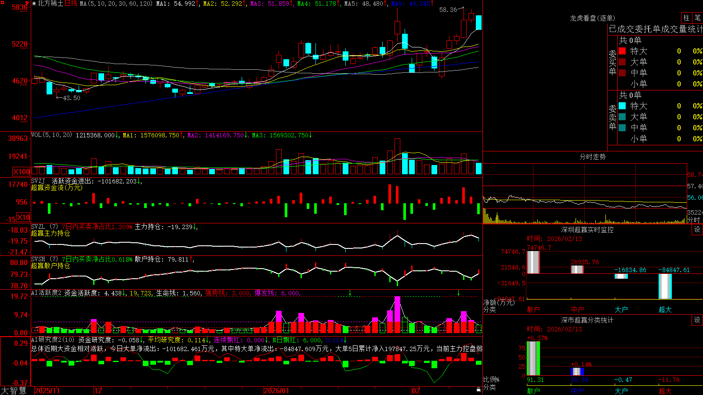Click the small red square icon in top-left corner
Image resolution: width=703 pixels, height=395 pixels.
(2, 2)
